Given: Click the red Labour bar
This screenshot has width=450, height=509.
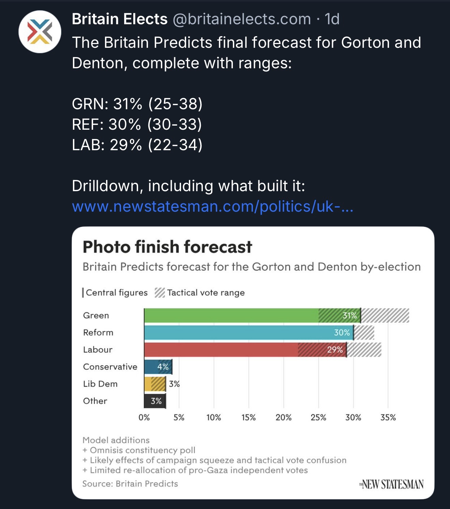Looking at the screenshot, I should coord(222,350).
